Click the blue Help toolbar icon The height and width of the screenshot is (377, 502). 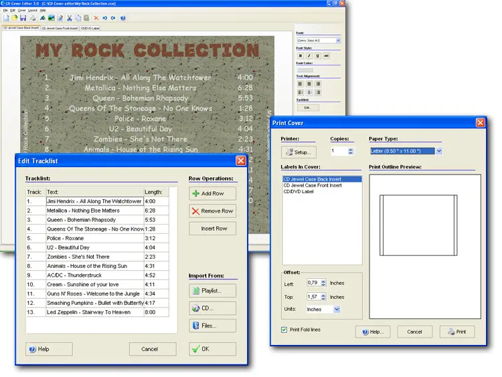(123, 18)
